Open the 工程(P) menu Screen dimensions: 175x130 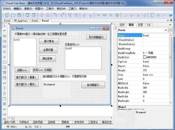[x=50, y=9]
